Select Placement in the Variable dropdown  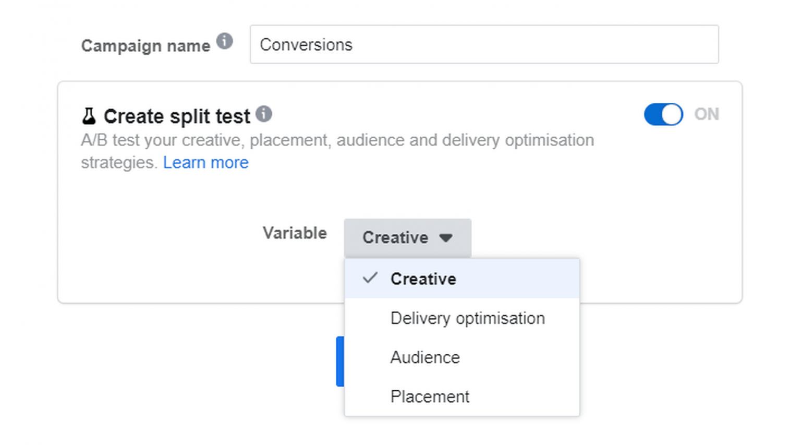click(x=429, y=396)
